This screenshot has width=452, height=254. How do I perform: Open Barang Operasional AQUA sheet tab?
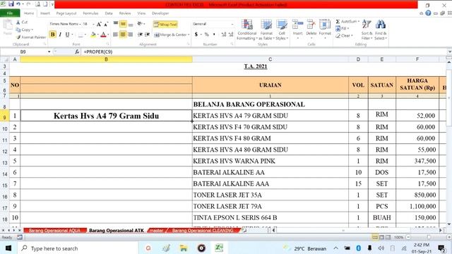[54, 231]
